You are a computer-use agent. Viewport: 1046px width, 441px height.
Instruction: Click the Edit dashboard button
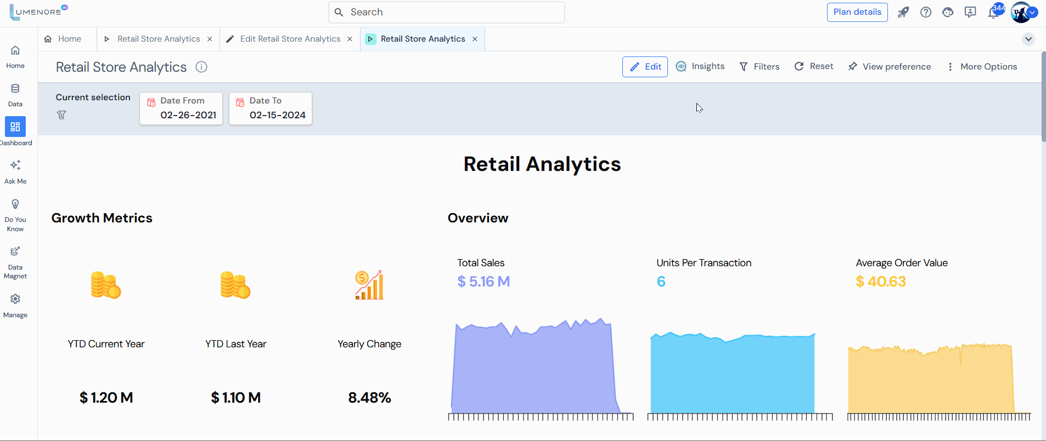tap(645, 67)
